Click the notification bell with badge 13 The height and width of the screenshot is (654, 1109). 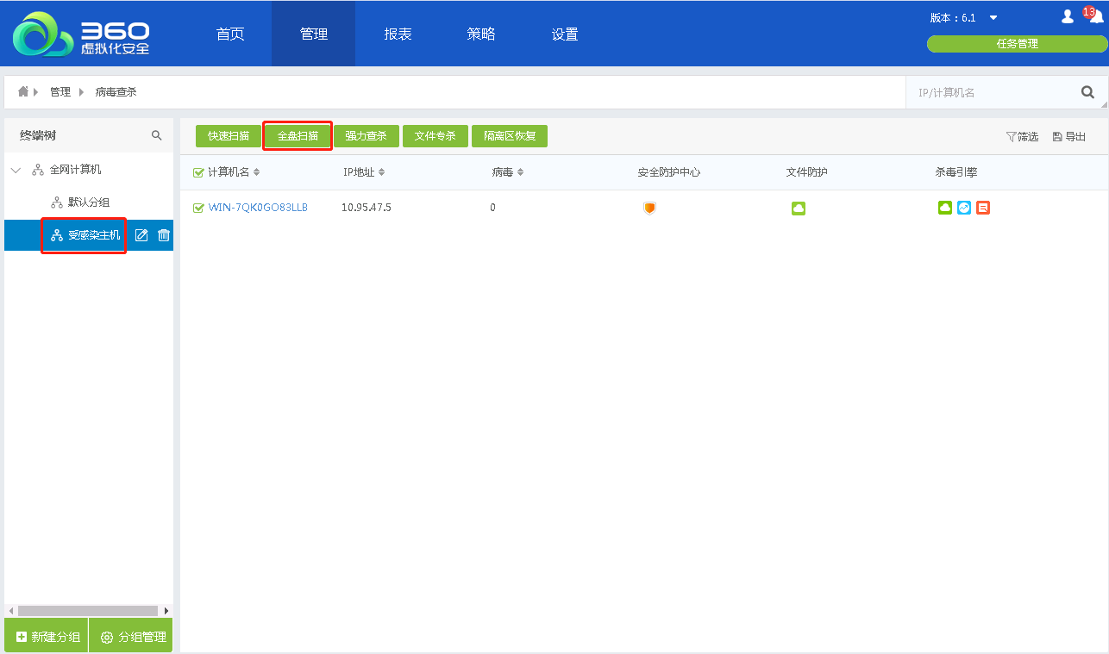[x=1095, y=16]
